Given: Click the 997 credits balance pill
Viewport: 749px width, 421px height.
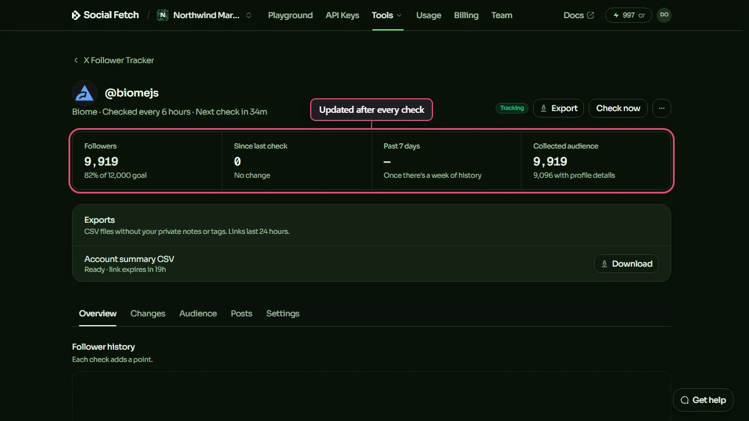Looking at the screenshot, I should click(629, 15).
